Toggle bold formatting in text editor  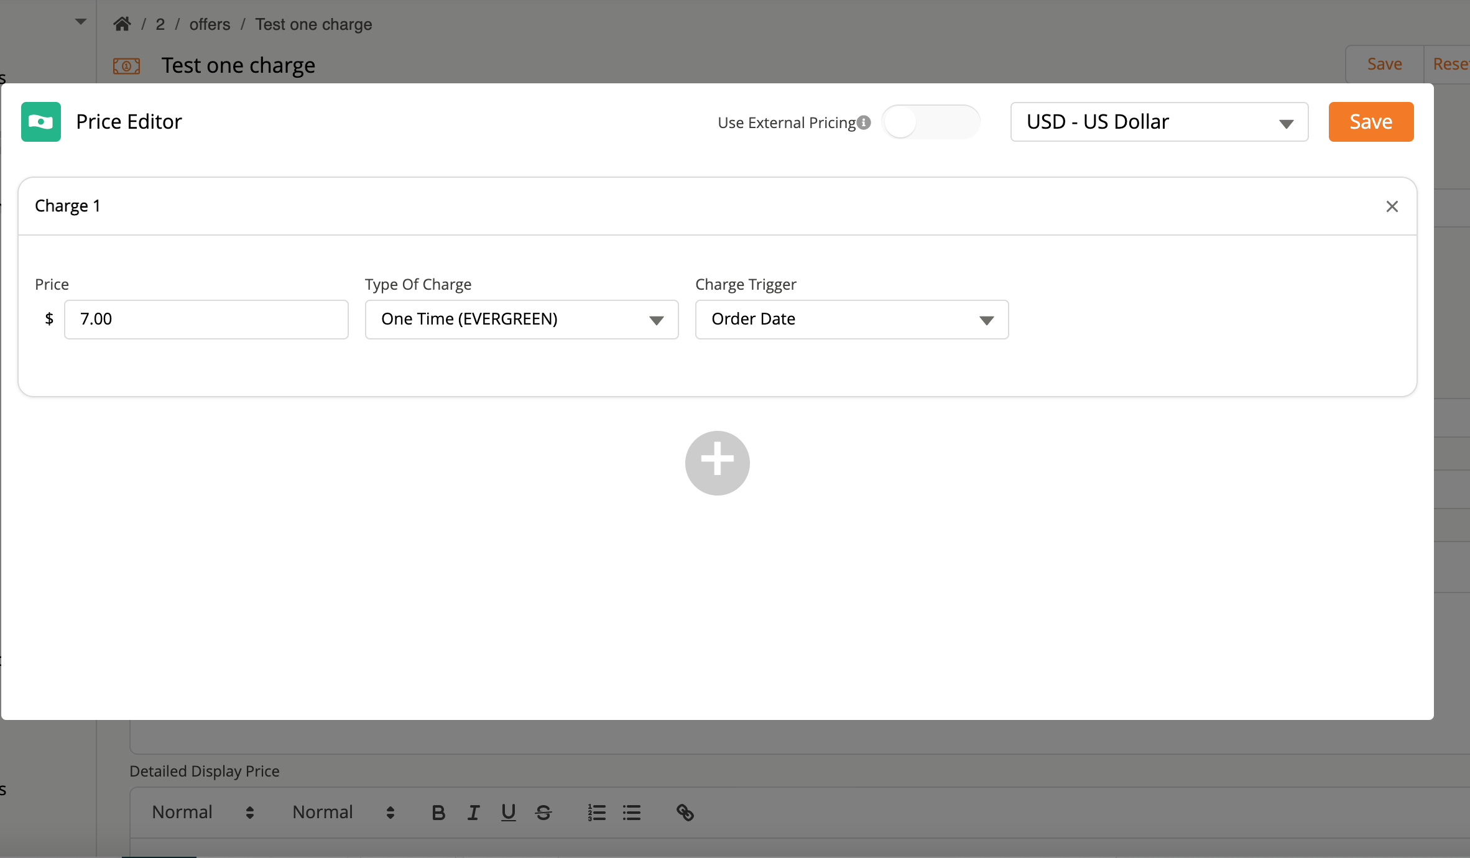[x=438, y=813]
